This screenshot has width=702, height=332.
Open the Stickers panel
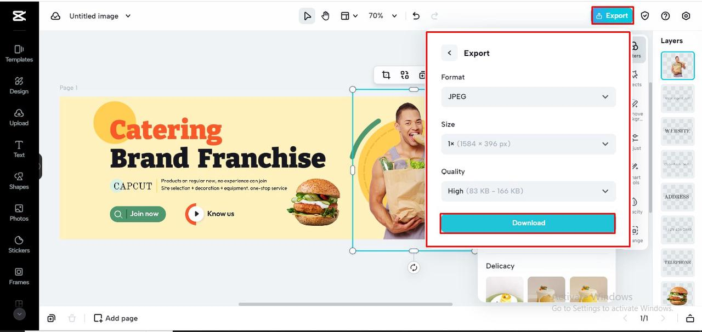point(19,244)
